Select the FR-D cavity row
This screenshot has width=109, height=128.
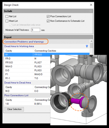tap(27, 59)
